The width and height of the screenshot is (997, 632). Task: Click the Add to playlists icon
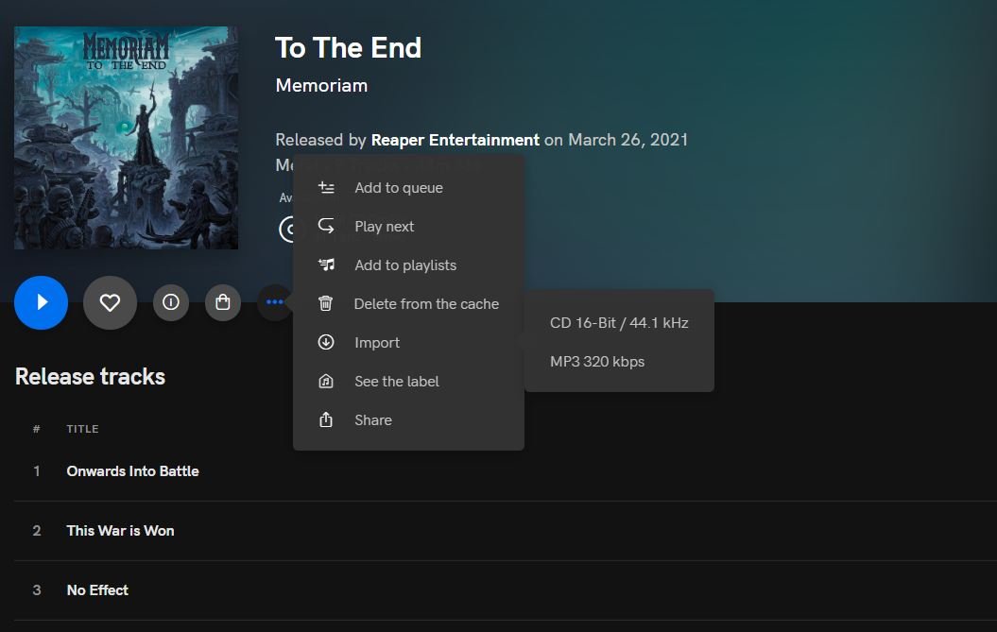coord(326,265)
